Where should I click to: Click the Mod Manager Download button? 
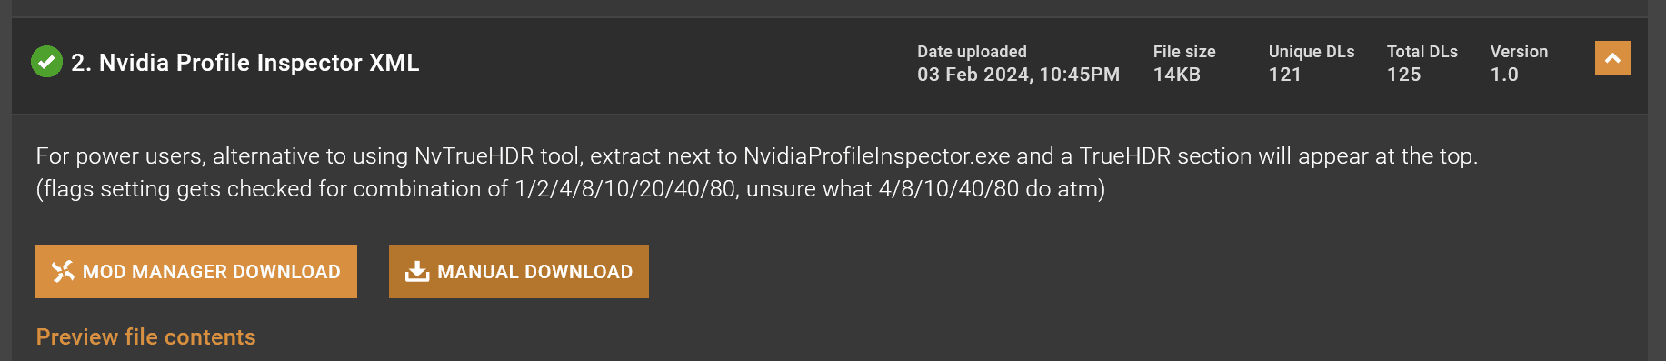click(x=196, y=271)
